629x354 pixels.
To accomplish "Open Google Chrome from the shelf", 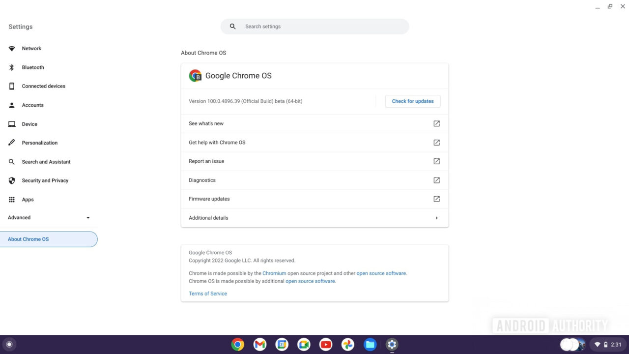I will [237, 344].
